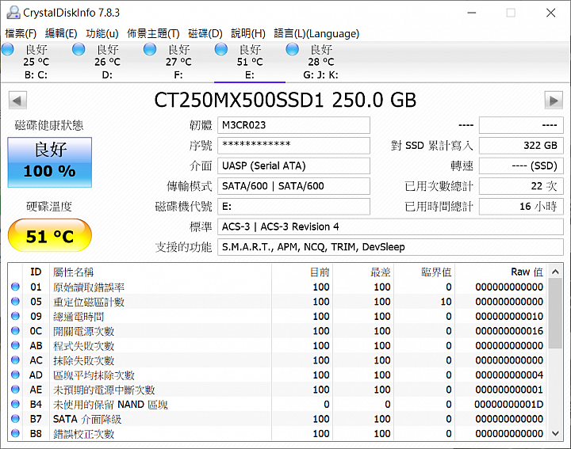
Task: Click the standard field ACS-3 Revision 4
Action: click(390, 226)
